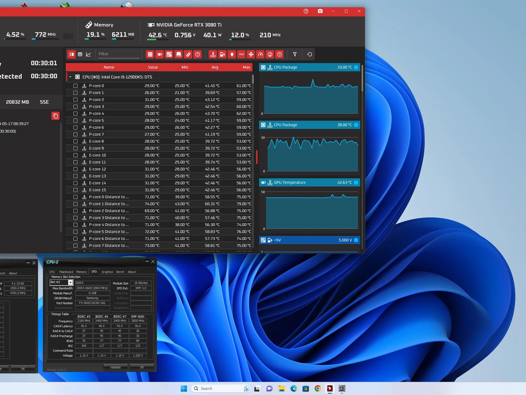
Task: Click the Filter text input field
Action: [119, 54]
